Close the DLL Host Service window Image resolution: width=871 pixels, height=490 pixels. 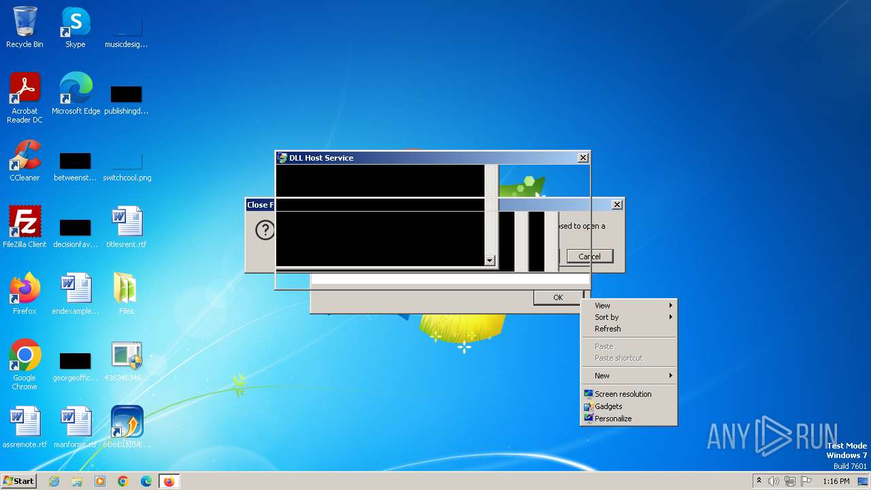[583, 158]
